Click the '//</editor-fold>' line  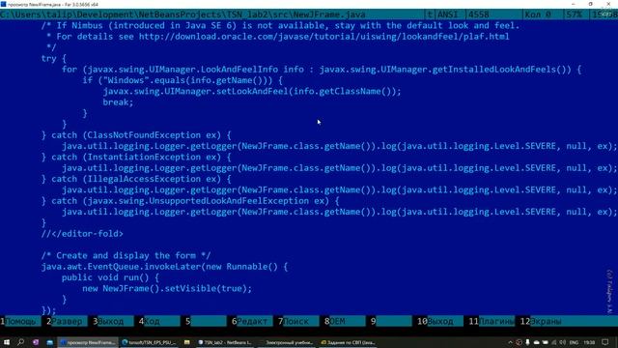click(x=82, y=234)
